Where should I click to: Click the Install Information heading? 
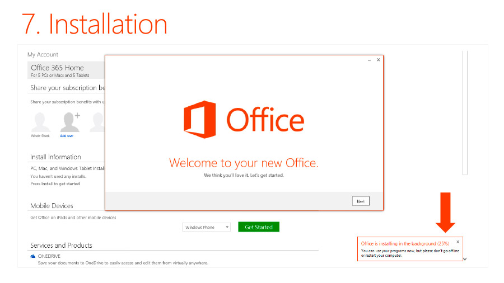point(55,157)
